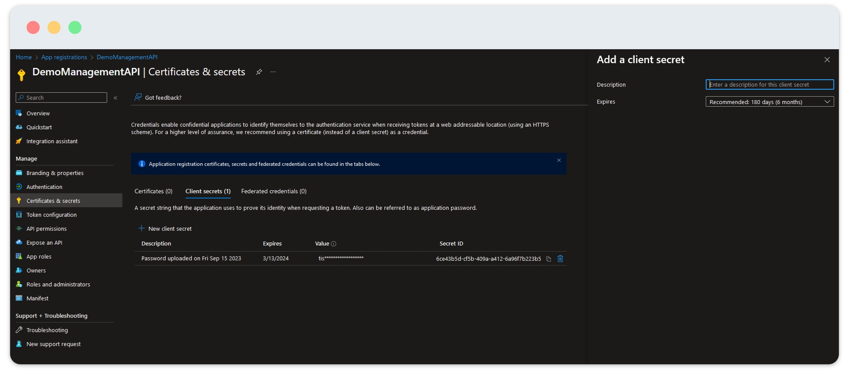
Task: Click New client secret button
Action: (165, 229)
